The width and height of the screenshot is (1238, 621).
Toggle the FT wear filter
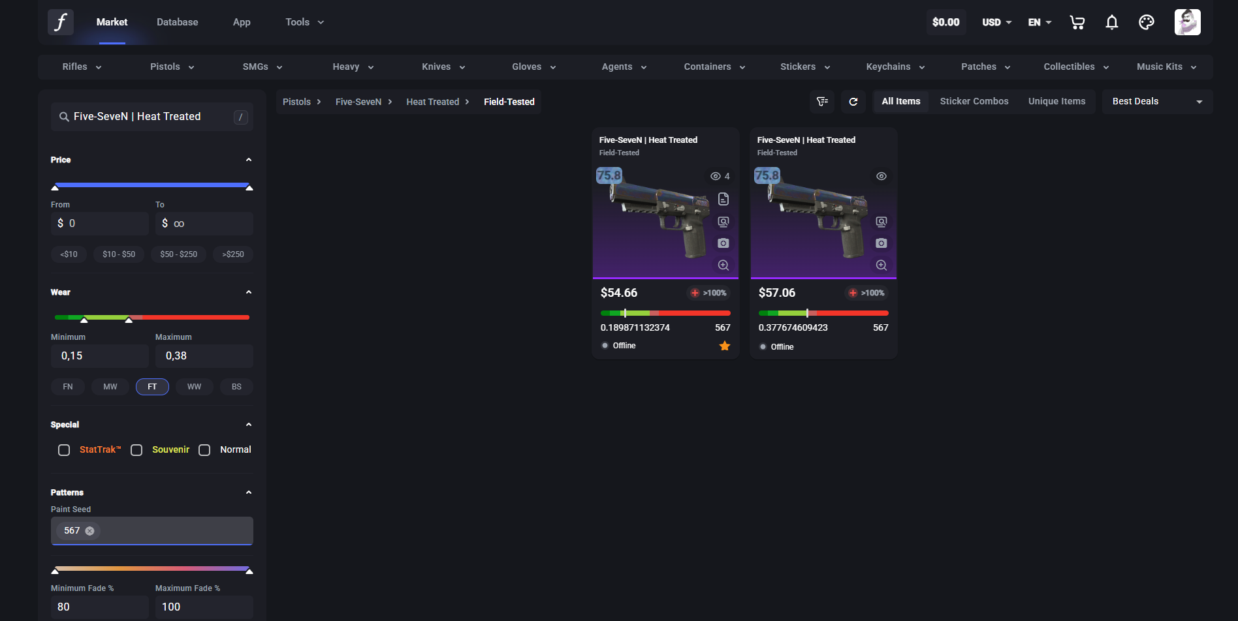152,387
